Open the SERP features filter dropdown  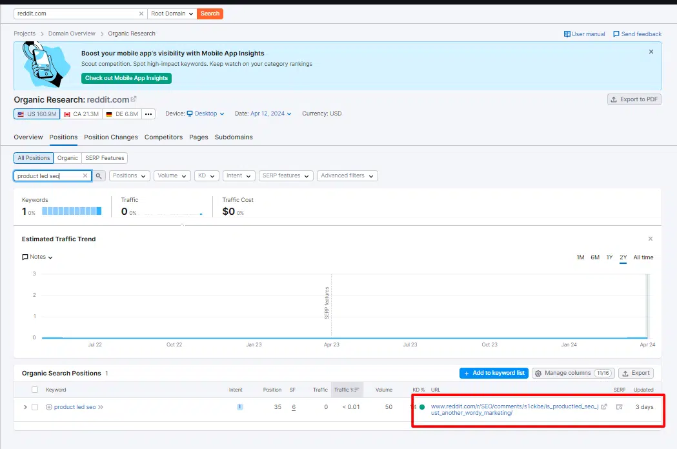[x=286, y=175]
